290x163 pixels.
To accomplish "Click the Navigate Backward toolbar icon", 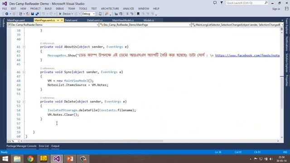I will (x=7, y=14).
